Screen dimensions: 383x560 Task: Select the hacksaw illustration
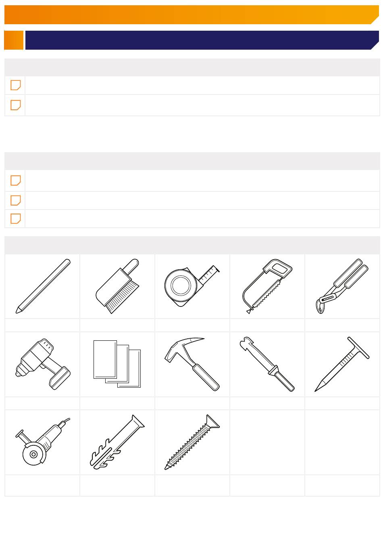coord(267,286)
